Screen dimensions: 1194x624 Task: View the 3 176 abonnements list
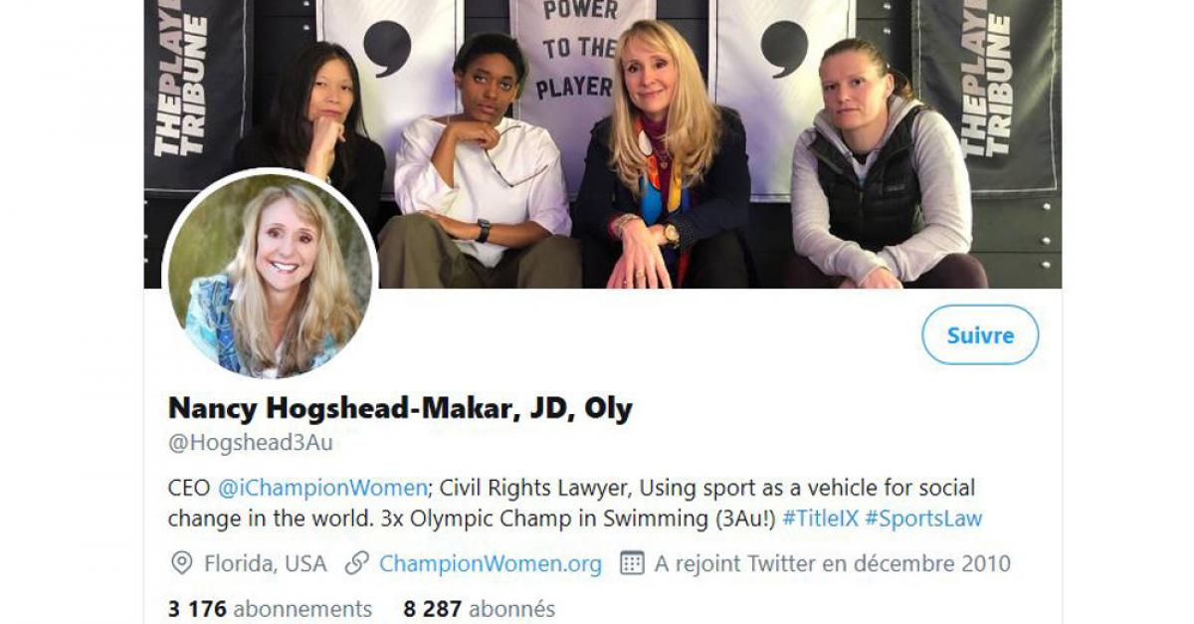pyautogui.click(x=271, y=609)
